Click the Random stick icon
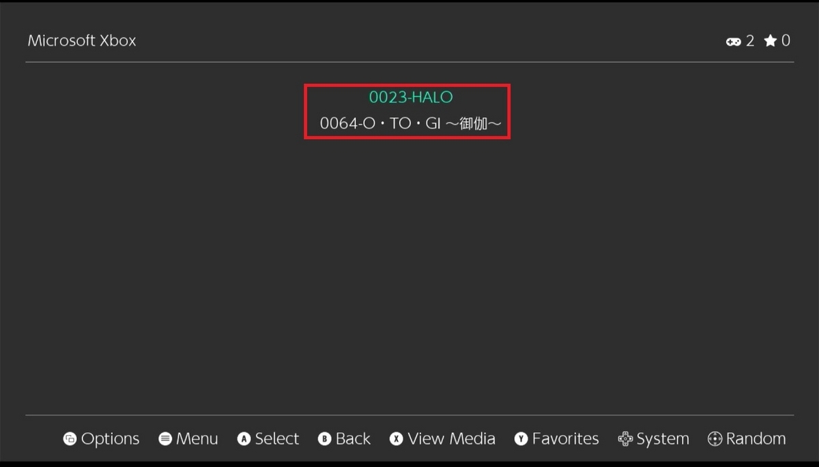 coord(715,439)
